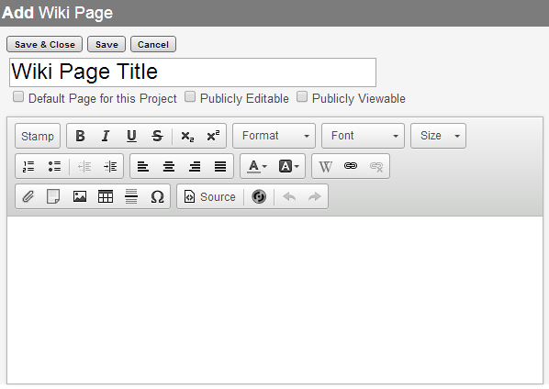Enable Default Page for this Project

18,96
